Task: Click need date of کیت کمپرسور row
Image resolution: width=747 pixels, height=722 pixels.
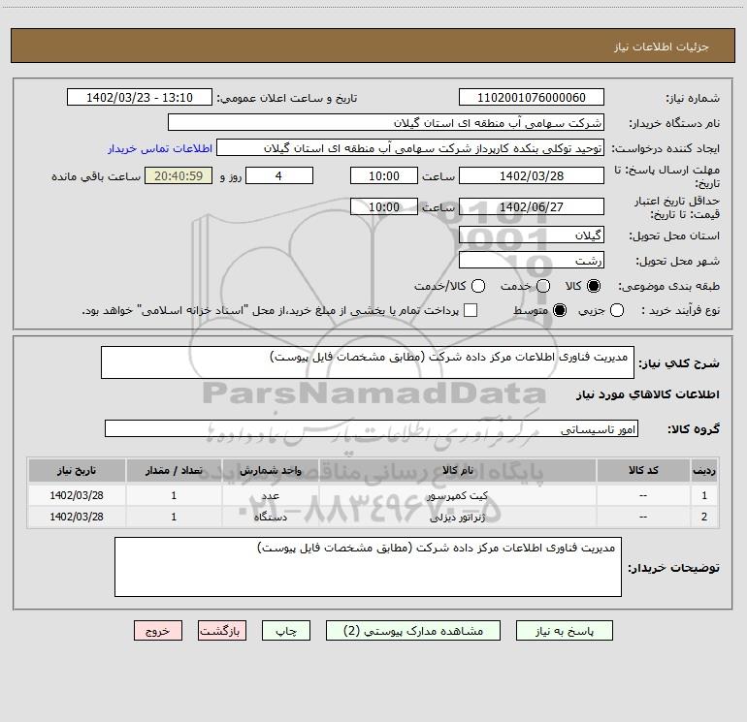Action: pyautogui.click(x=77, y=495)
